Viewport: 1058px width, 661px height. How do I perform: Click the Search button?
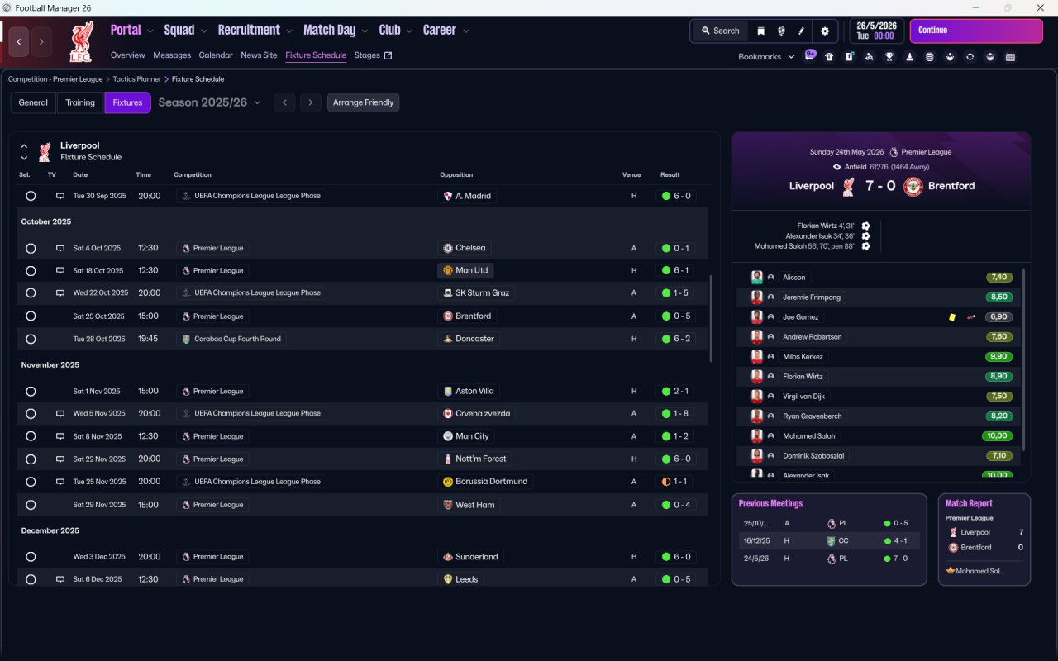[721, 31]
